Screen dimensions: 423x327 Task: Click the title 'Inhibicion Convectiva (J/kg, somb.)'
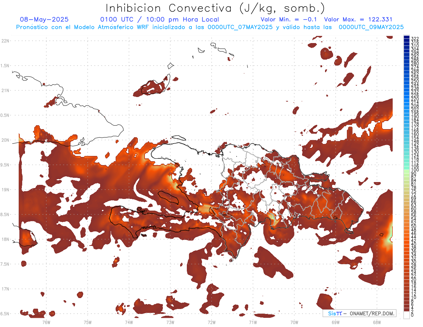pos(216,8)
